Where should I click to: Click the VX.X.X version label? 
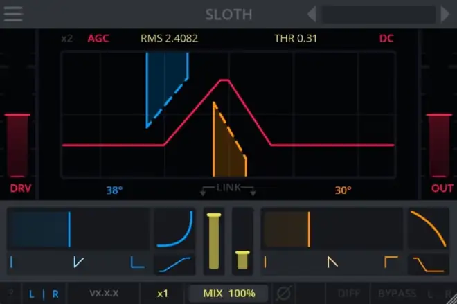(x=104, y=294)
